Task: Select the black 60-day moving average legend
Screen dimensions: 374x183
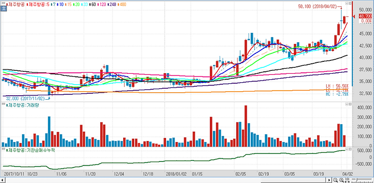Action: [93, 4]
